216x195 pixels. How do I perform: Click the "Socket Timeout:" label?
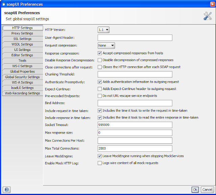point(57,125)
